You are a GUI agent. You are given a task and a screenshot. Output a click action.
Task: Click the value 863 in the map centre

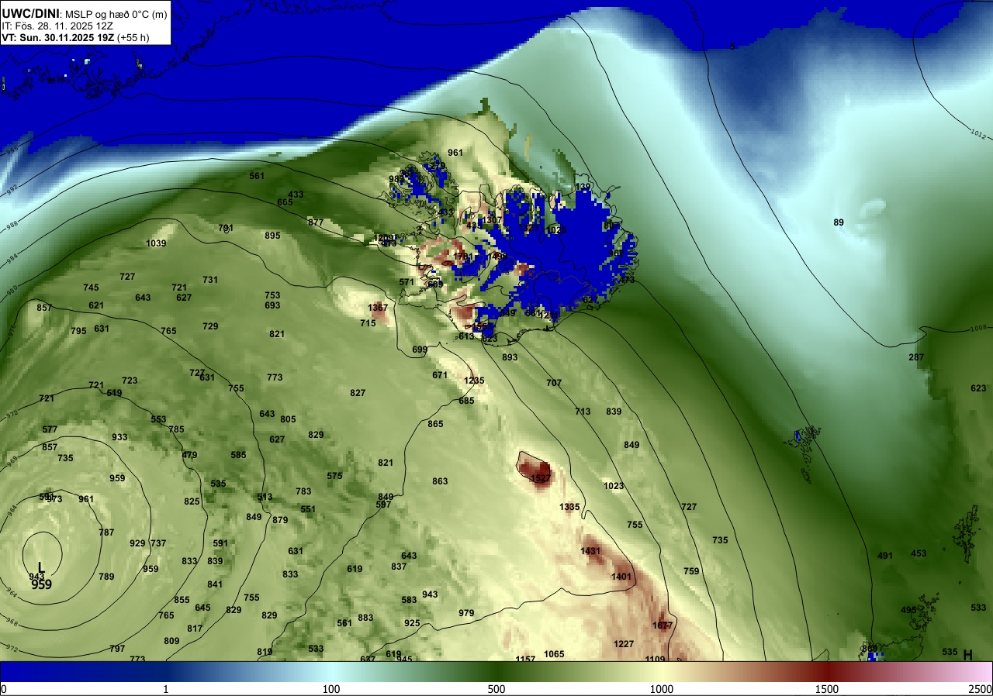(440, 481)
